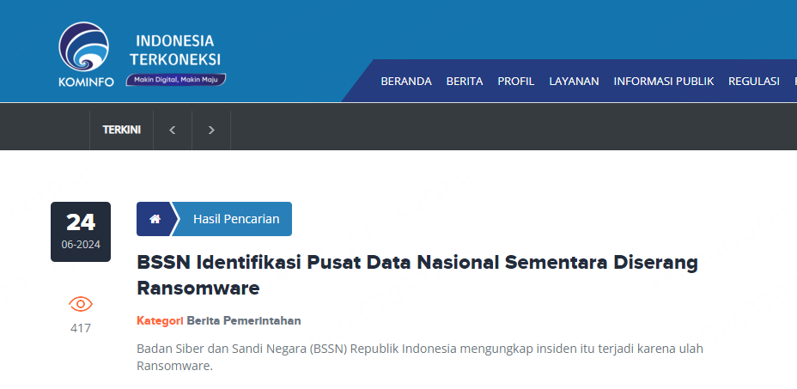Click the 24 06-2024 date badge
The width and height of the screenshot is (797, 389).
(81, 232)
